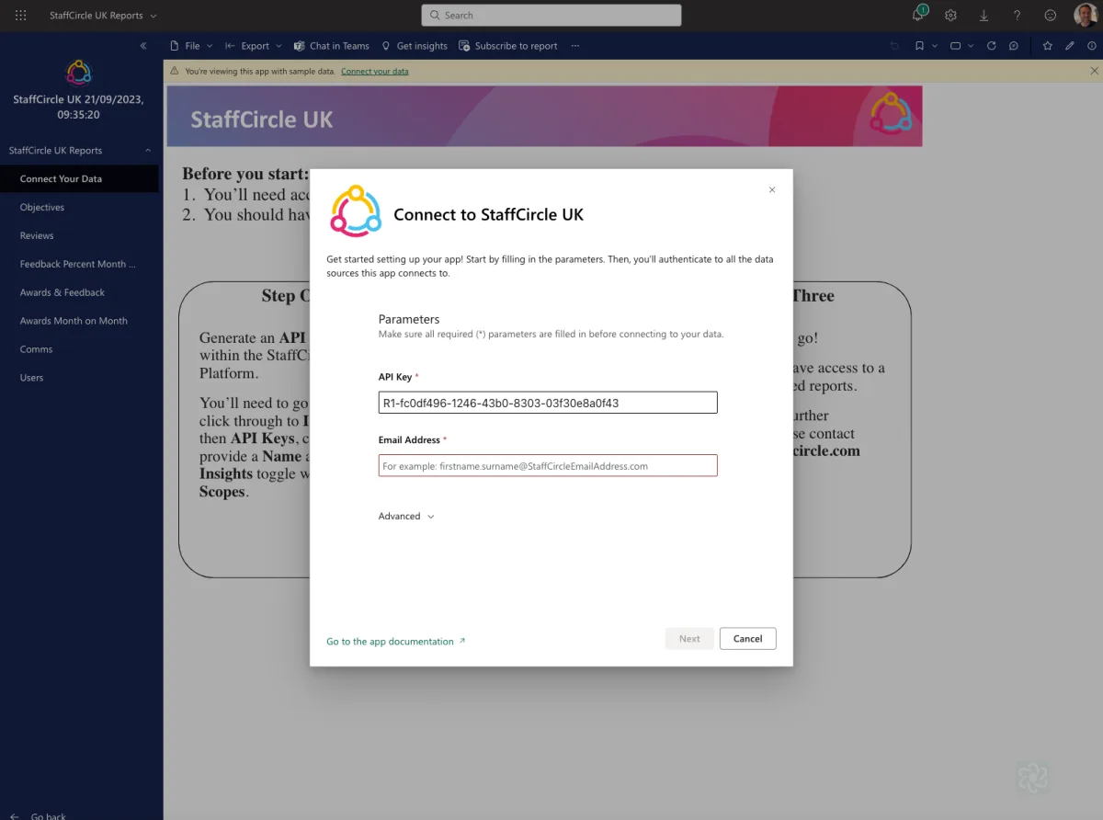1103x820 pixels.
Task: Click the download icon
Action: (x=984, y=16)
